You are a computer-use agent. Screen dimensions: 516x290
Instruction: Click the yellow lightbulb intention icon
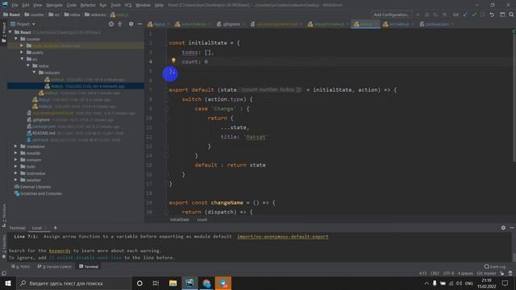(x=173, y=60)
